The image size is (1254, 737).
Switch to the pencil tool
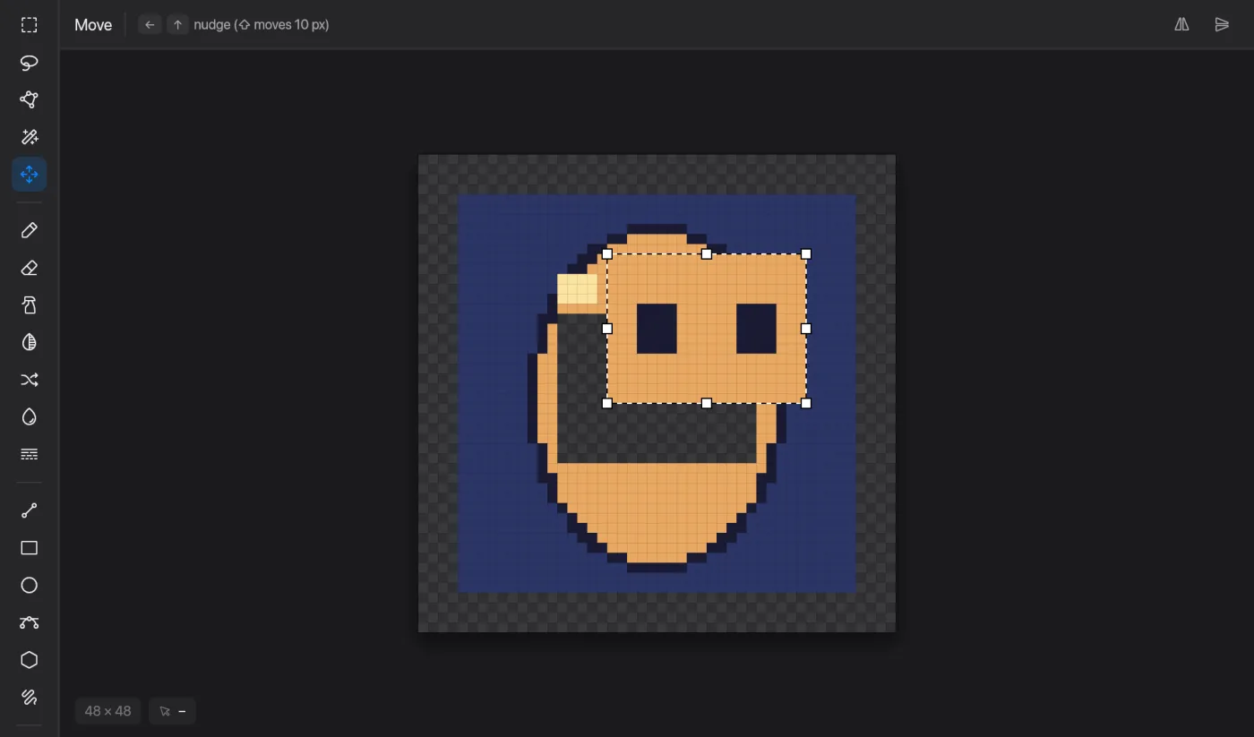[x=30, y=231]
